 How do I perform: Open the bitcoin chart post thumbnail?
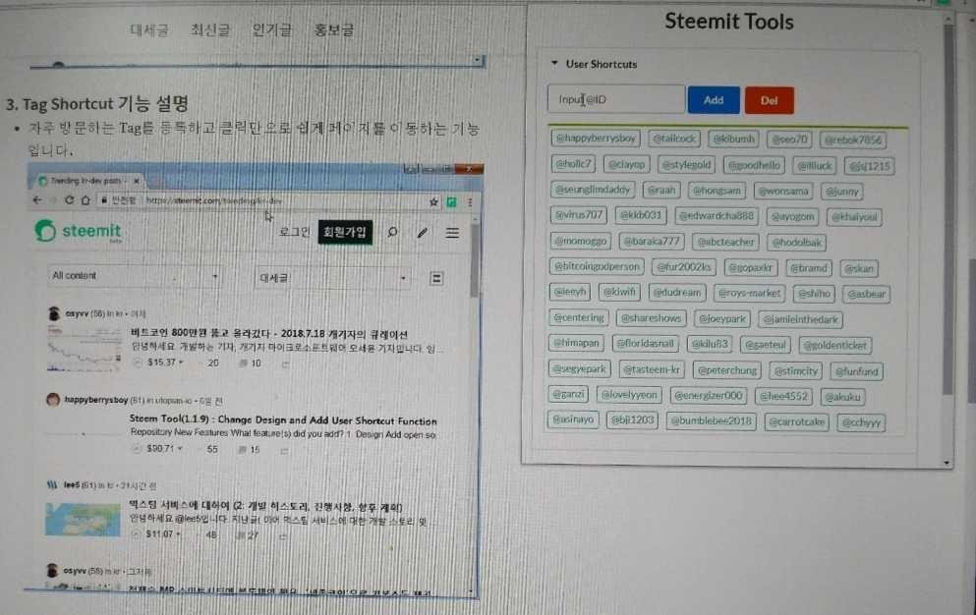click(x=84, y=349)
